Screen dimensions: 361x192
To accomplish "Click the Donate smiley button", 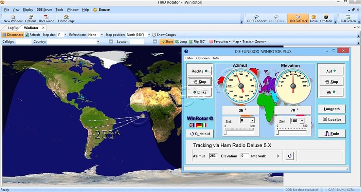I will [x=101, y=9].
